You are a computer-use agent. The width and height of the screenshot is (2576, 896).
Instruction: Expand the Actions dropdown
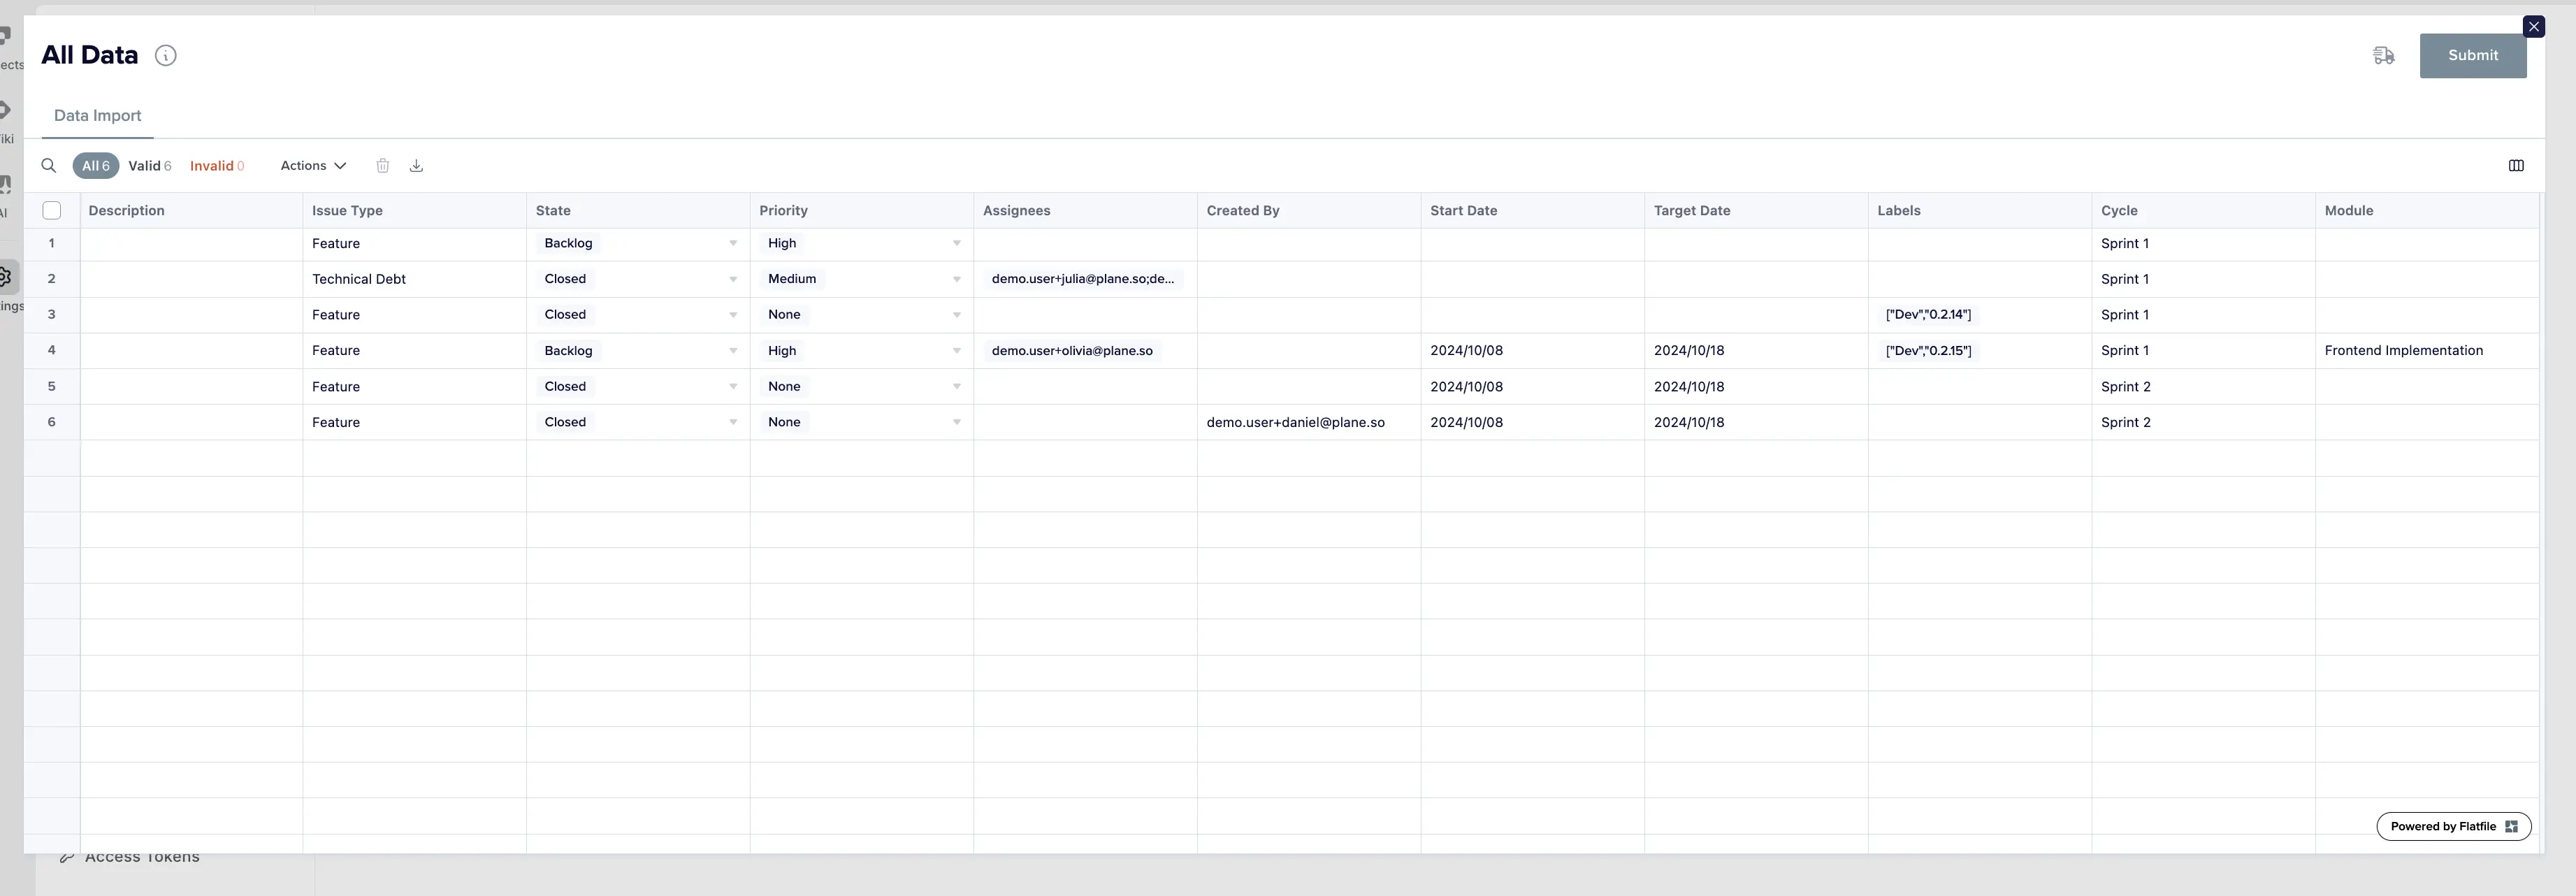[312, 165]
